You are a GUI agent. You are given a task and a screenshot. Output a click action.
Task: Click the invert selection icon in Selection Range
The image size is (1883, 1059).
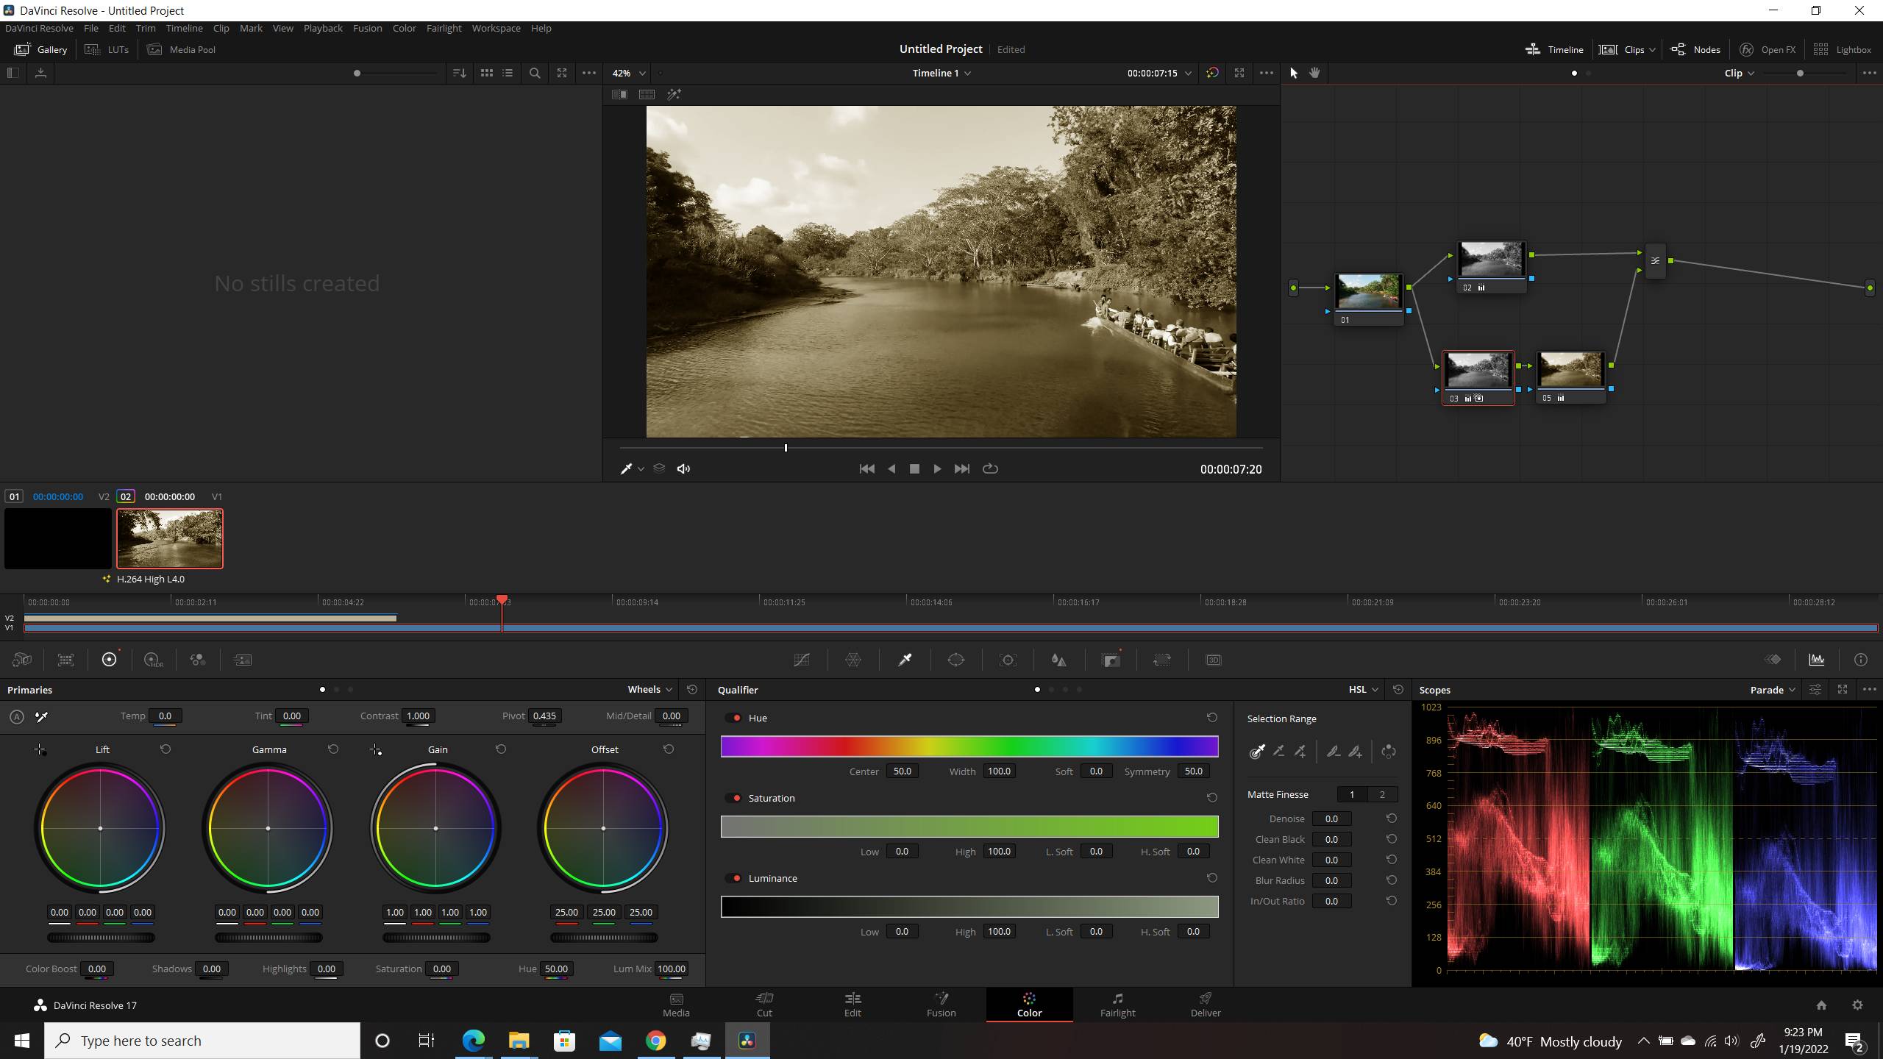[1389, 751]
